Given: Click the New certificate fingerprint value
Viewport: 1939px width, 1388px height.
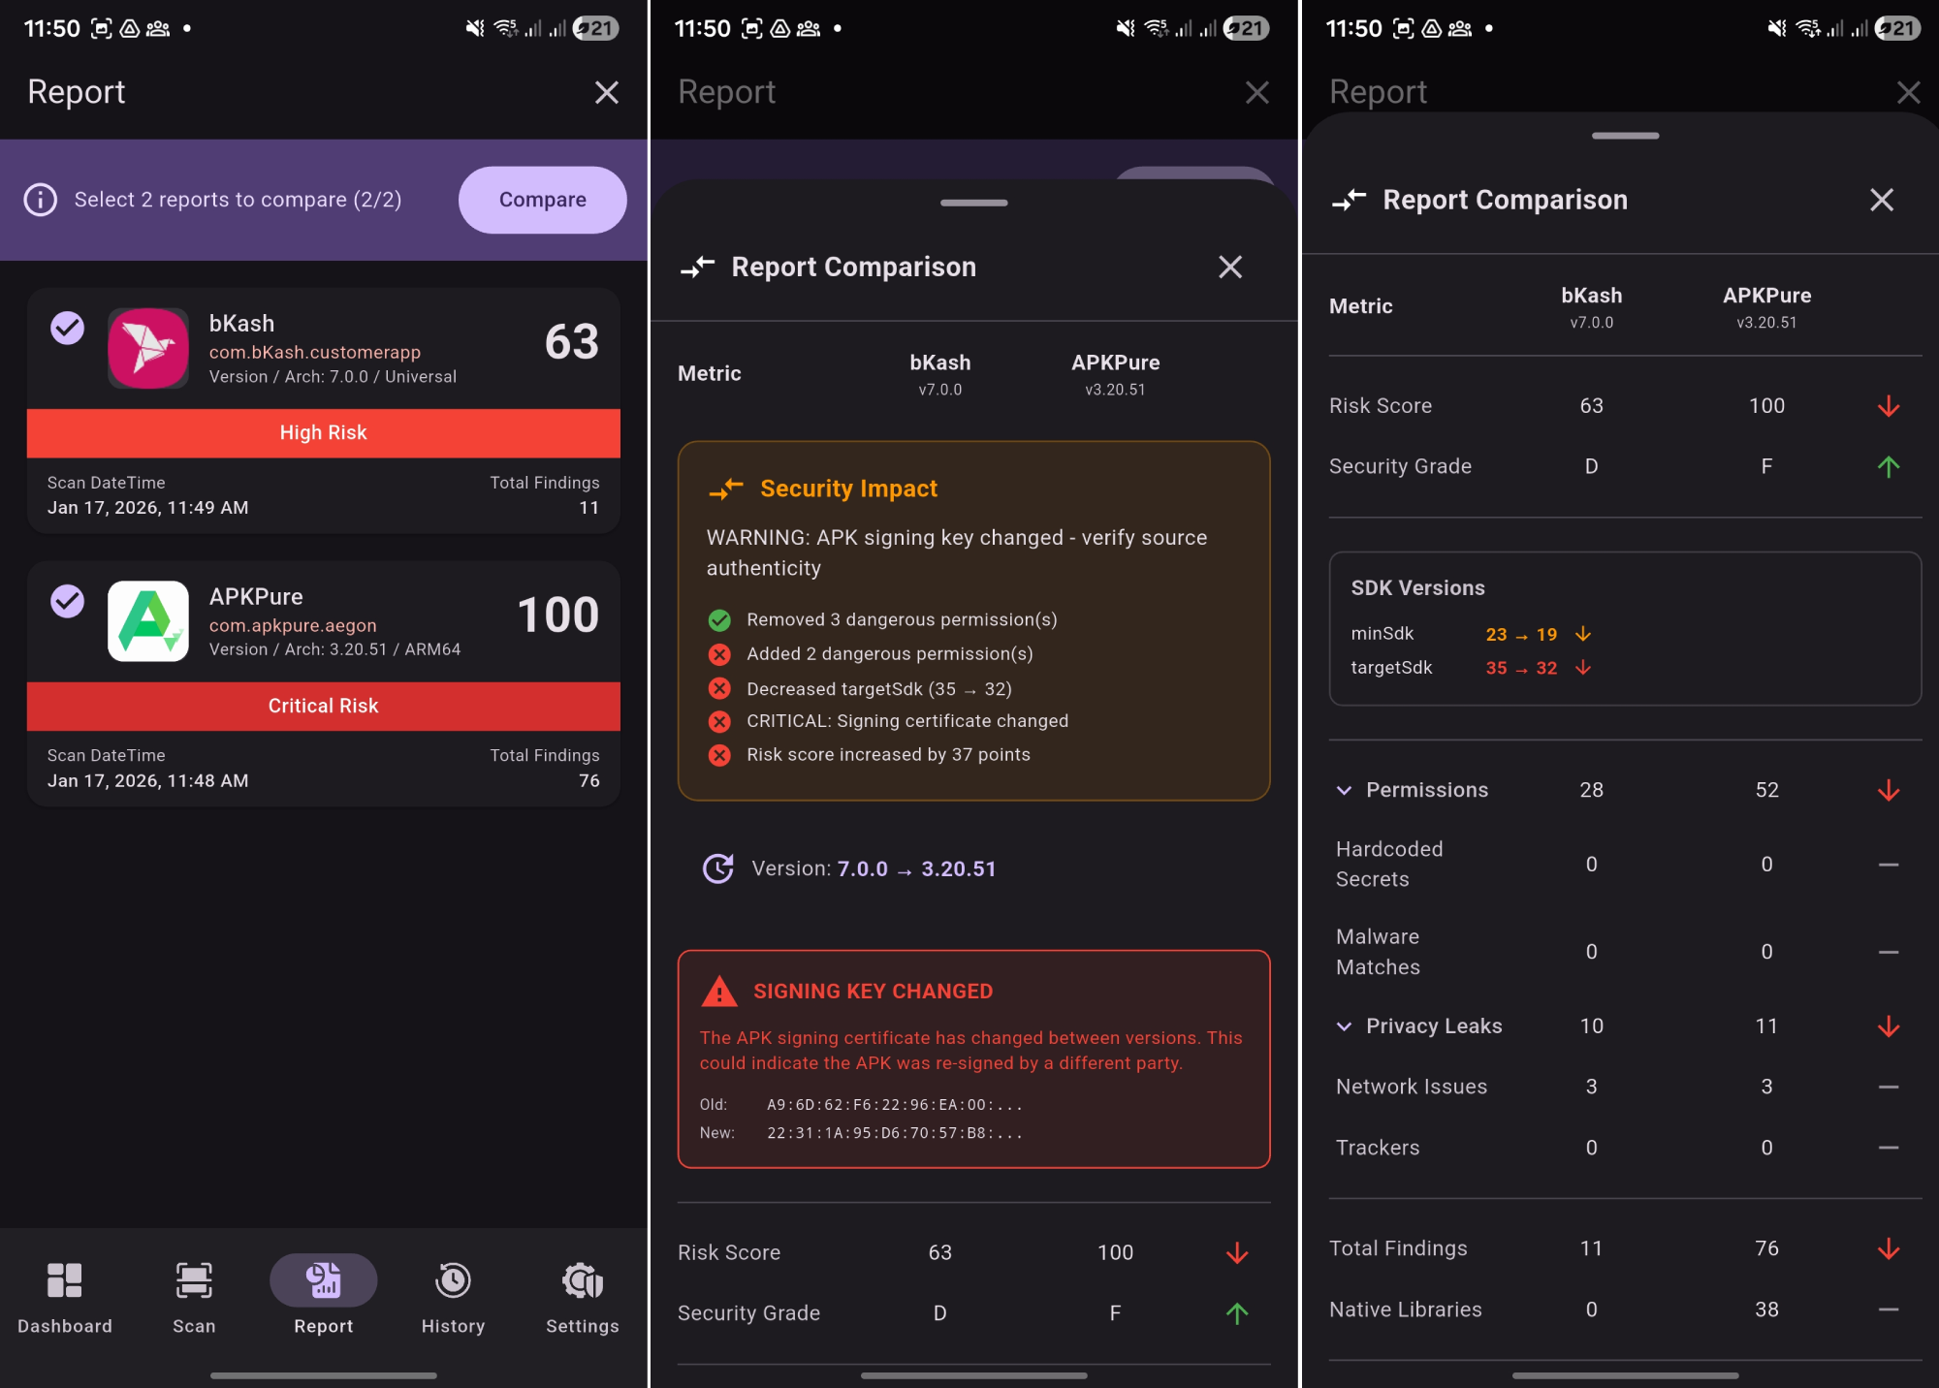Looking at the screenshot, I should (895, 1133).
